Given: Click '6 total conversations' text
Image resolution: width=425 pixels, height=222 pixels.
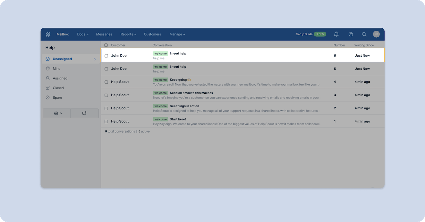Looking at the screenshot, I should pyautogui.click(x=120, y=131).
